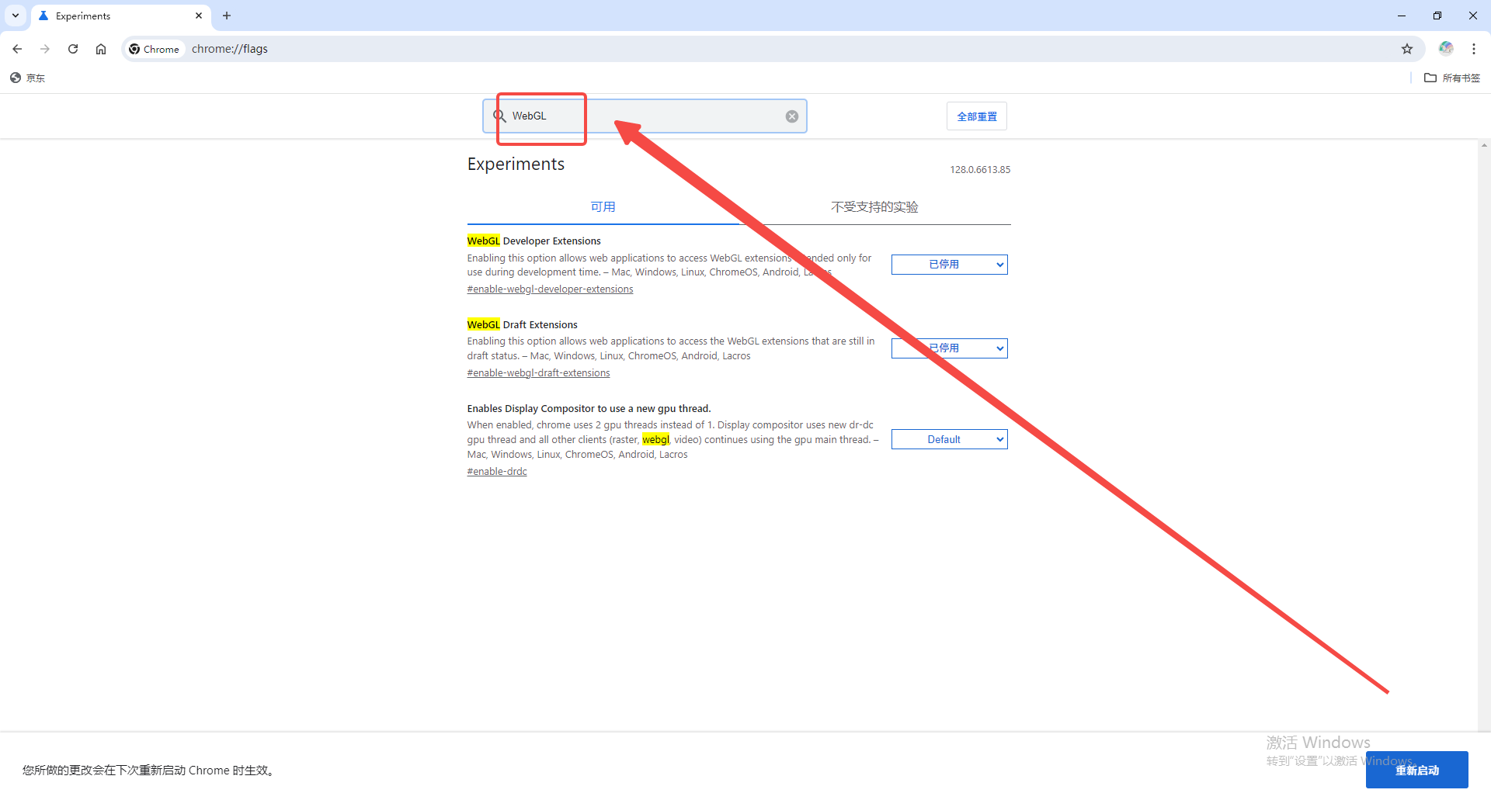Click version number 128.0.6613.85
Viewport: 1491px width, 807px height.
(980, 170)
